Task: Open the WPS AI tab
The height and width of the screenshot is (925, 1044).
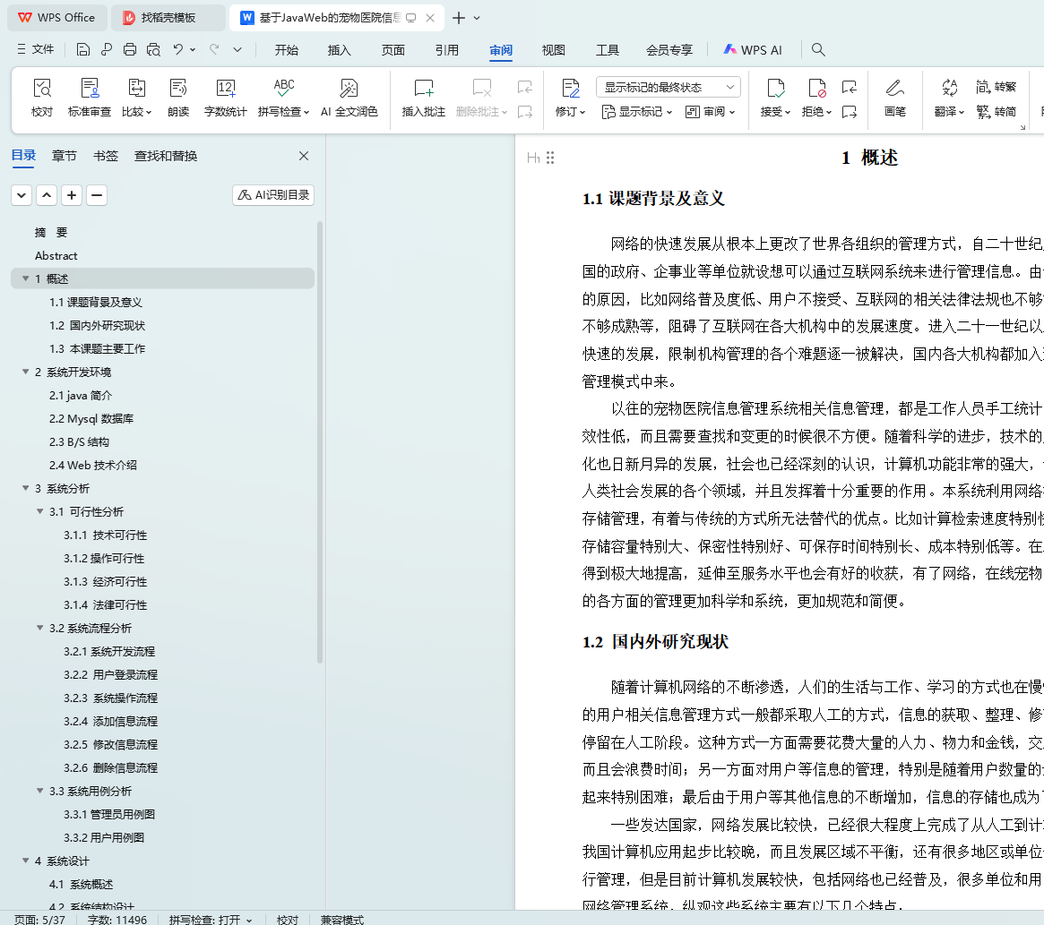Action: (x=753, y=50)
